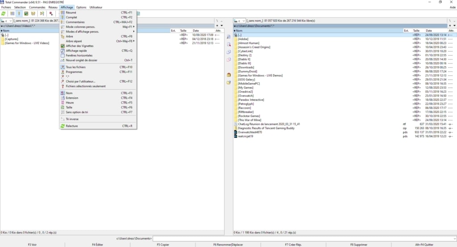
Task: Click the thumbnails view toolbar icon
Action: (26, 14)
